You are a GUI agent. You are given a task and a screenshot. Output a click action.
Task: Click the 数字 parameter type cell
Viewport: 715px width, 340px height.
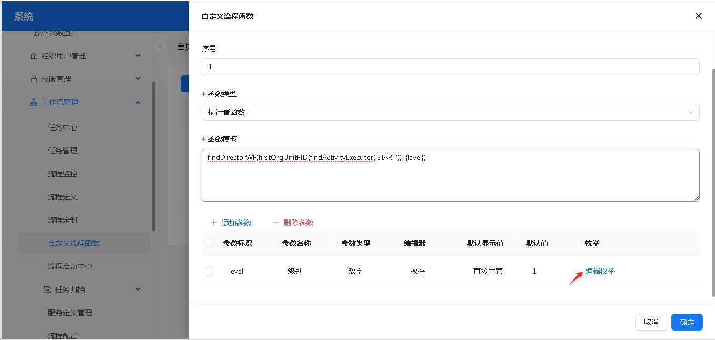(x=355, y=271)
